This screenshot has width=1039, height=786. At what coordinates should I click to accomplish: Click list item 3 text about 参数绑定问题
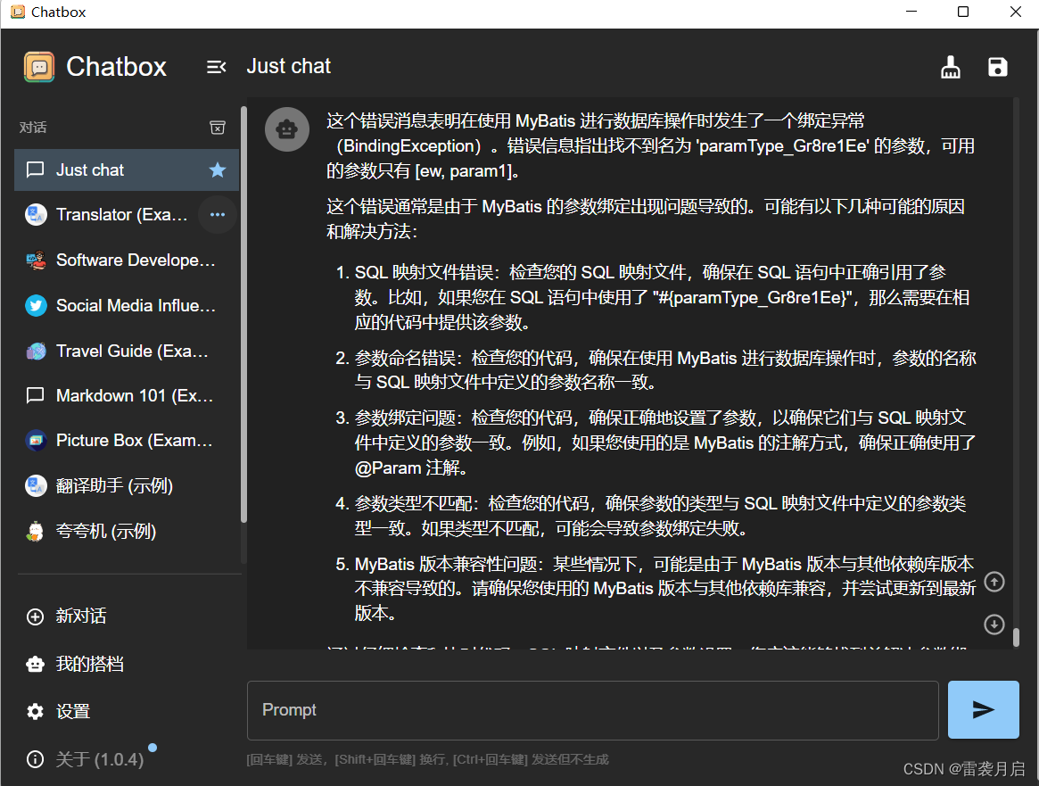(x=665, y=443)
